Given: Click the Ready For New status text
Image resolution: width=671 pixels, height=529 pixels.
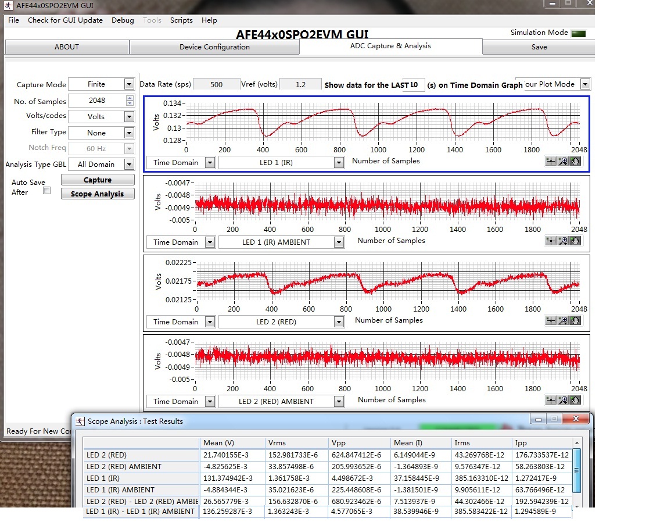Looking at the screenshot, I should (x=38, y=431).
